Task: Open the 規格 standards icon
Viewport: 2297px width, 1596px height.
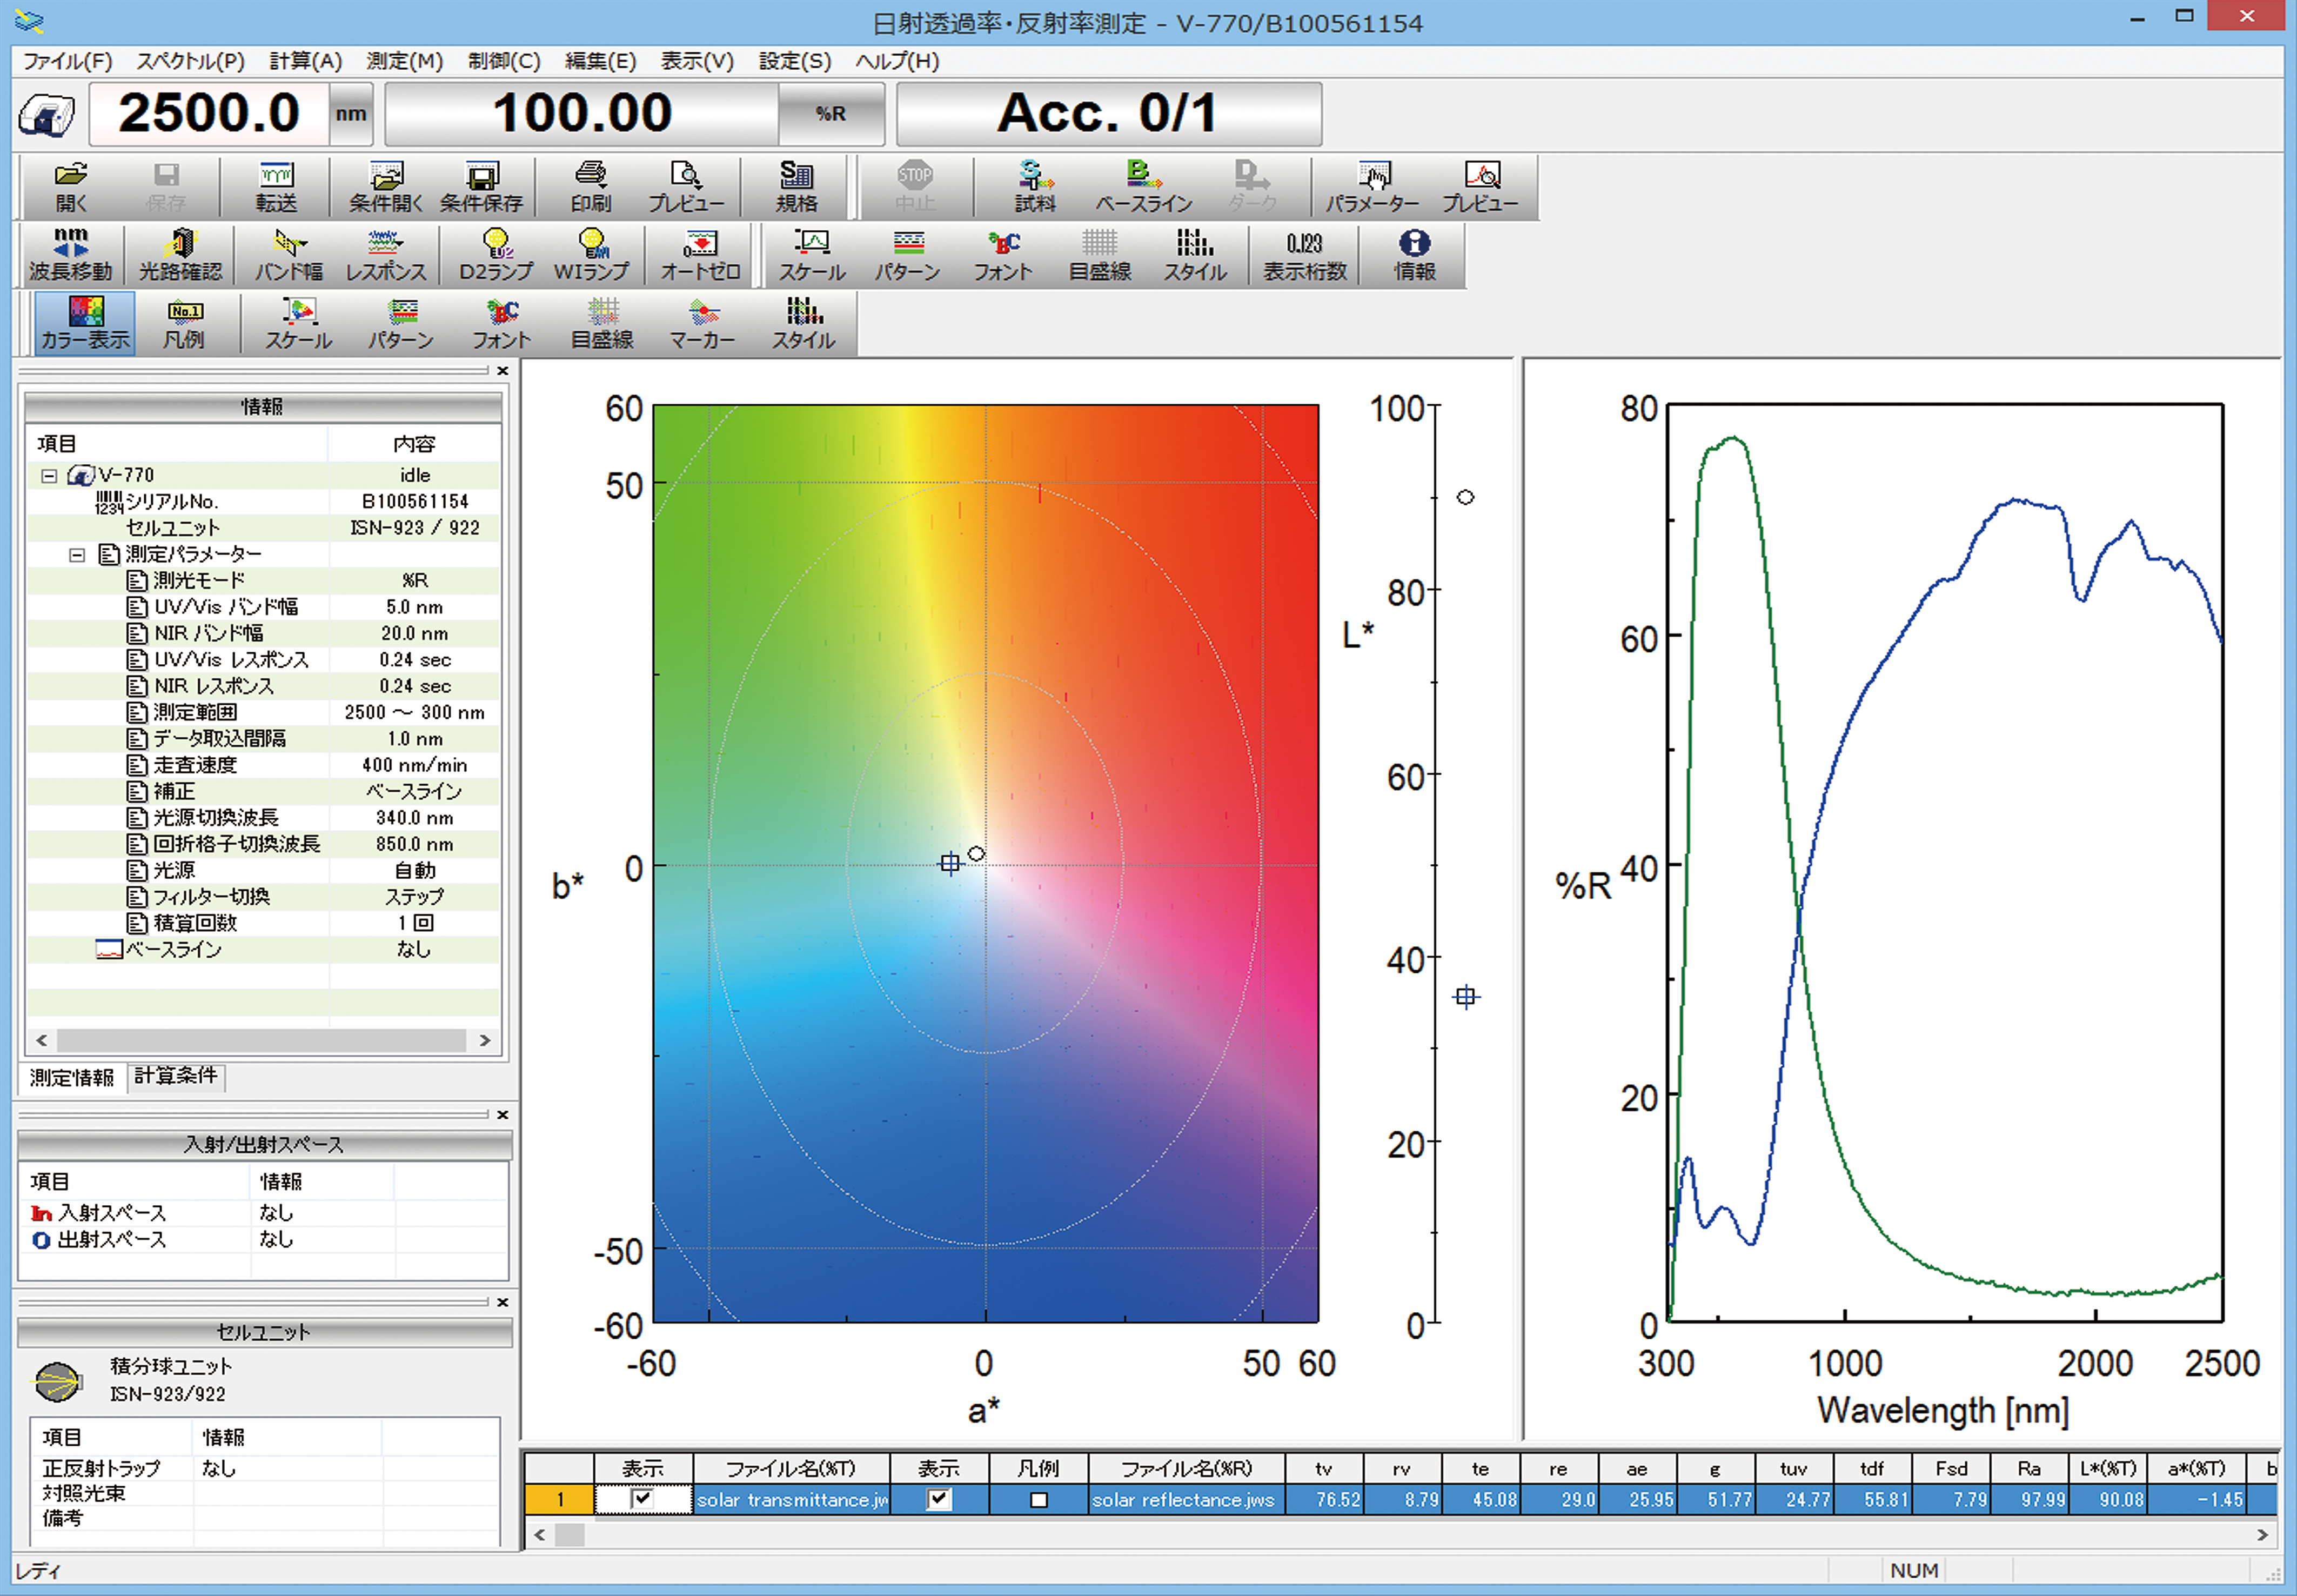Action: click(x=795, y=187)
